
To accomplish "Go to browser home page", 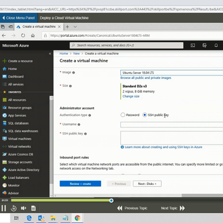I will point(33,35).
